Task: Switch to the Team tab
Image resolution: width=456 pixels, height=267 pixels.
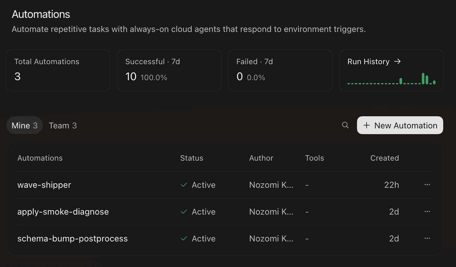Action: [x=63, y=126]
